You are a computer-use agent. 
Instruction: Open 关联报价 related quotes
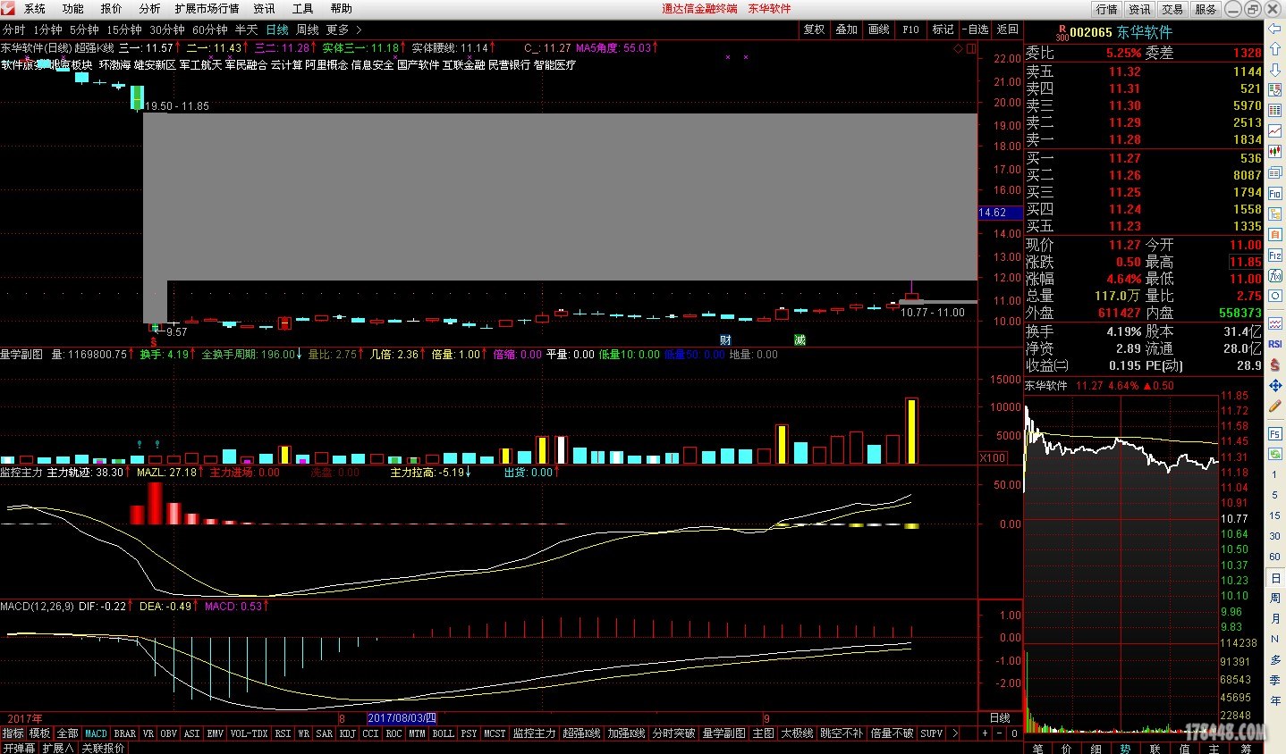(104, 748)
